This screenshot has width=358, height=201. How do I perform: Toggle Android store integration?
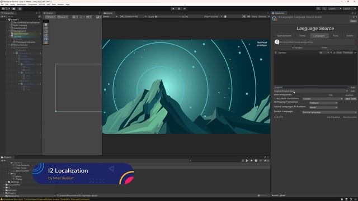click(349, 95)
